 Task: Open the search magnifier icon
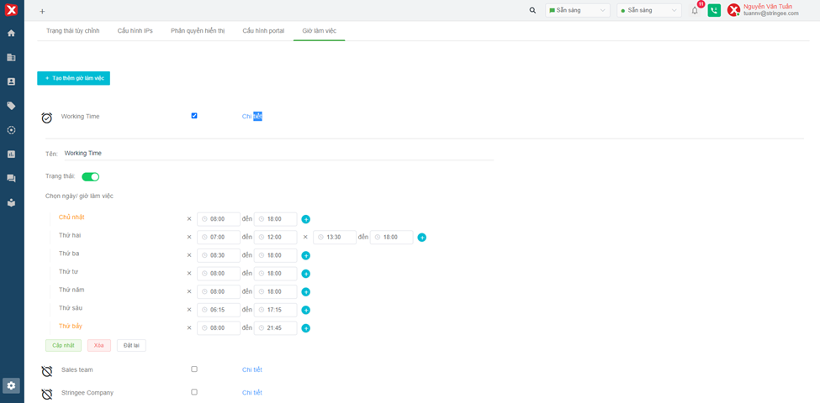tap(532, 11)
